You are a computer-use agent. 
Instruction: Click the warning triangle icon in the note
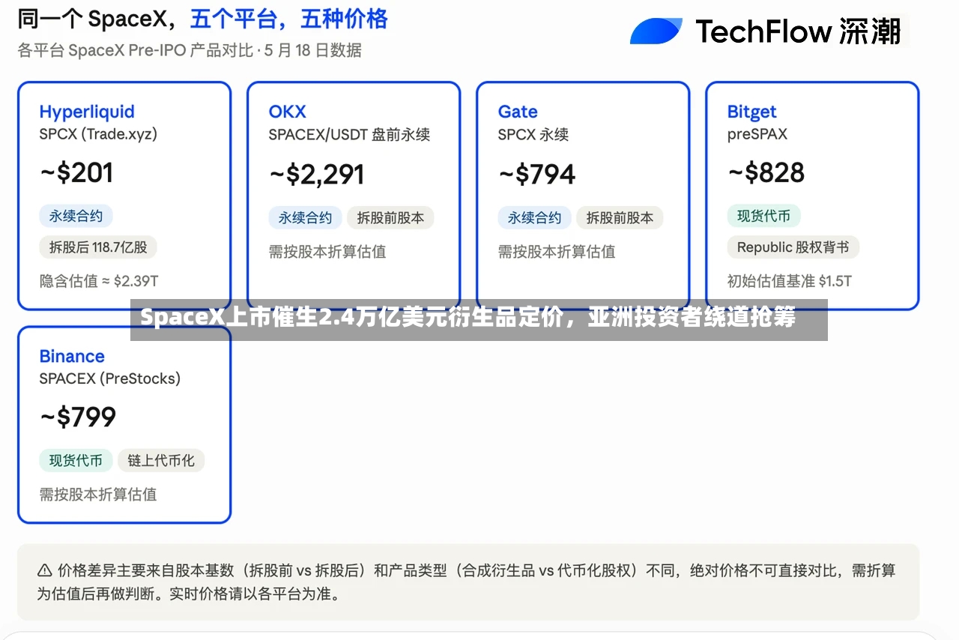click(x=45, y=571)
